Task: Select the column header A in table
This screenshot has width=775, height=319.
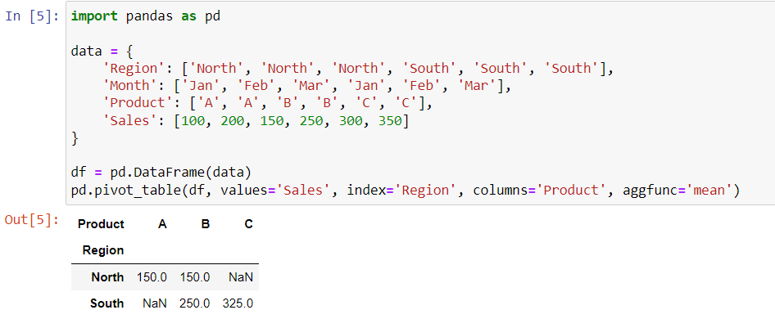Action: (x=162, y=224)
